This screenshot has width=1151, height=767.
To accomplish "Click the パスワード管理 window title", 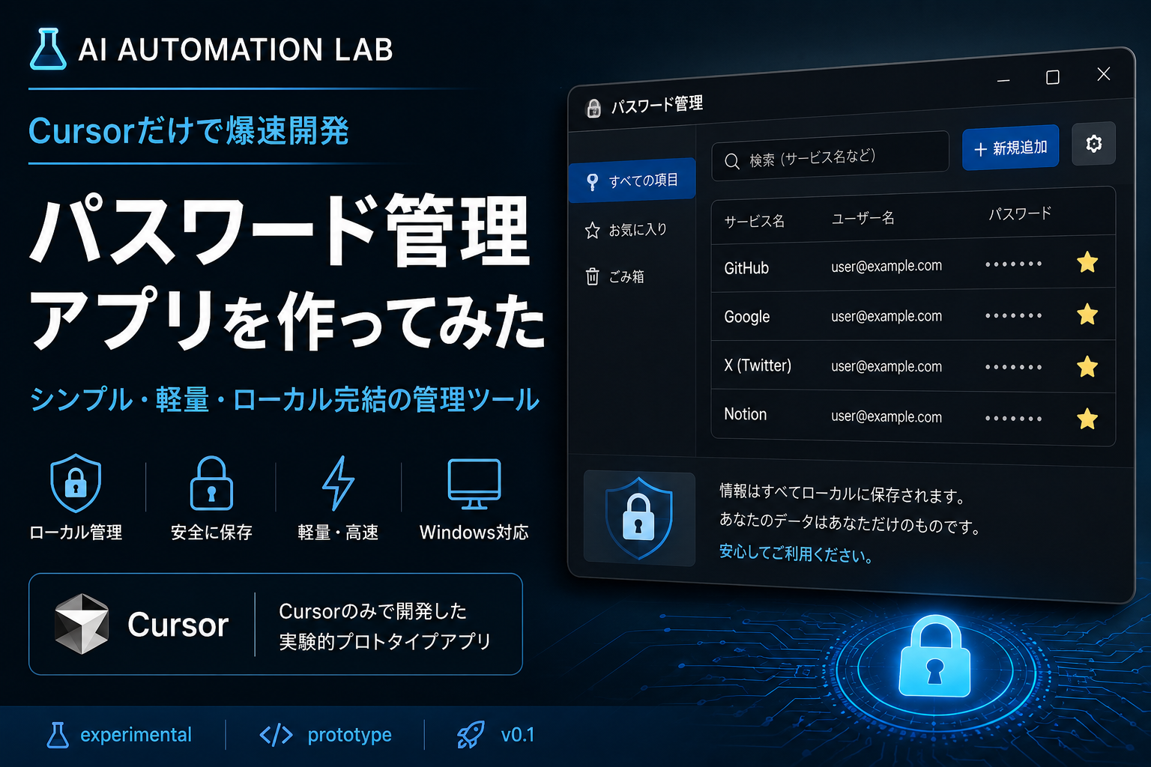I will tap(657, 105).
